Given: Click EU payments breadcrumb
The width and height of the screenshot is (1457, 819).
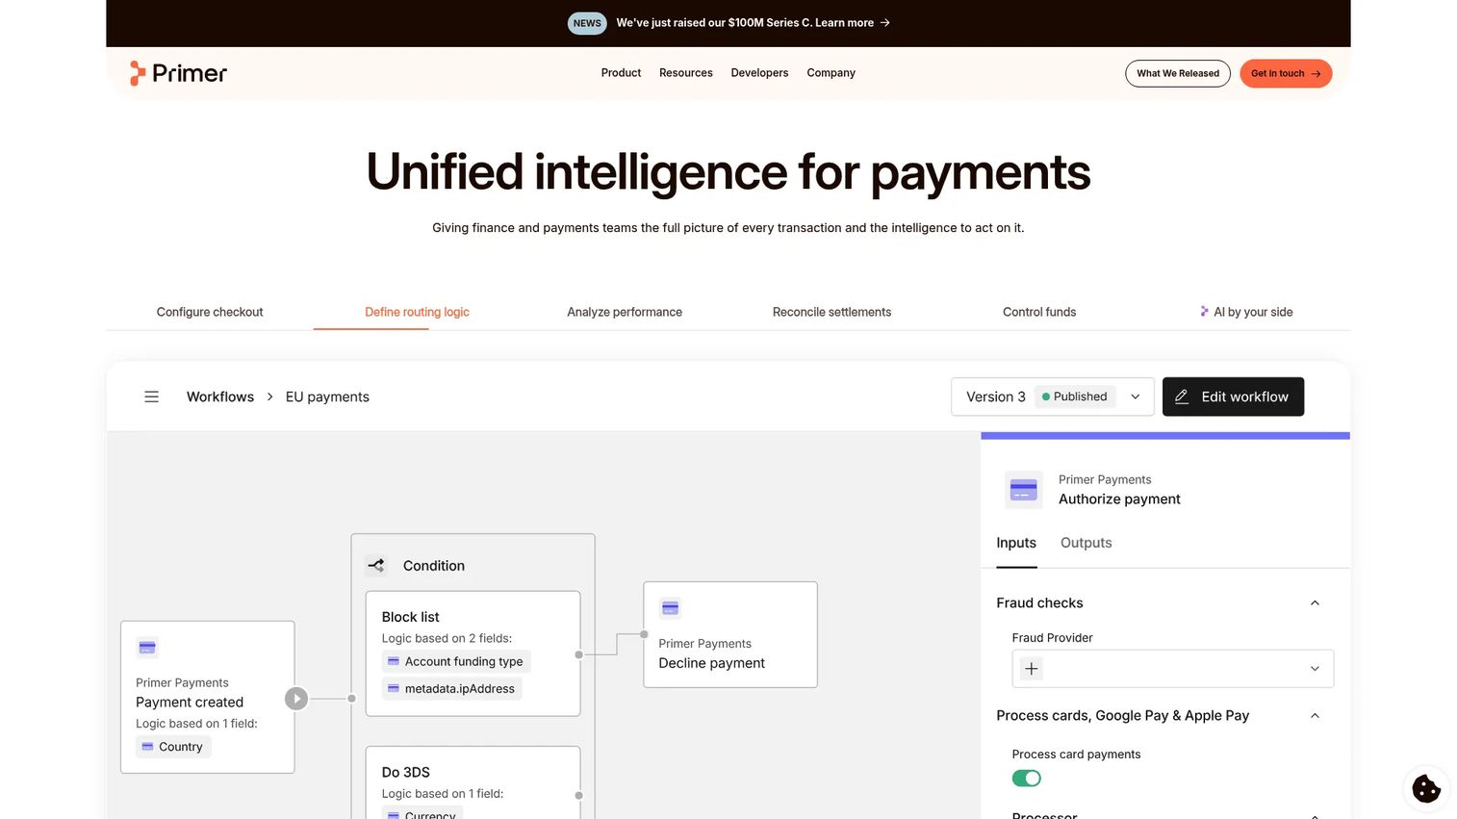Looking at the screenshot, I should point(327,397).
